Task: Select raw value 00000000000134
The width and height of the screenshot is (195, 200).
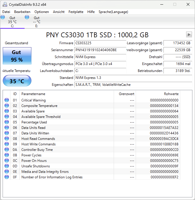Action: point(164,106)
